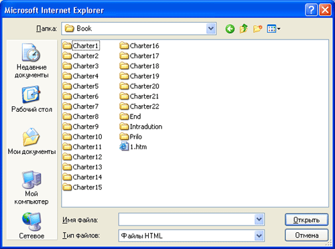The height and width of the screenshot is (249, 335).
Task: Select the Intradution folder
Action: coord(141,127)
